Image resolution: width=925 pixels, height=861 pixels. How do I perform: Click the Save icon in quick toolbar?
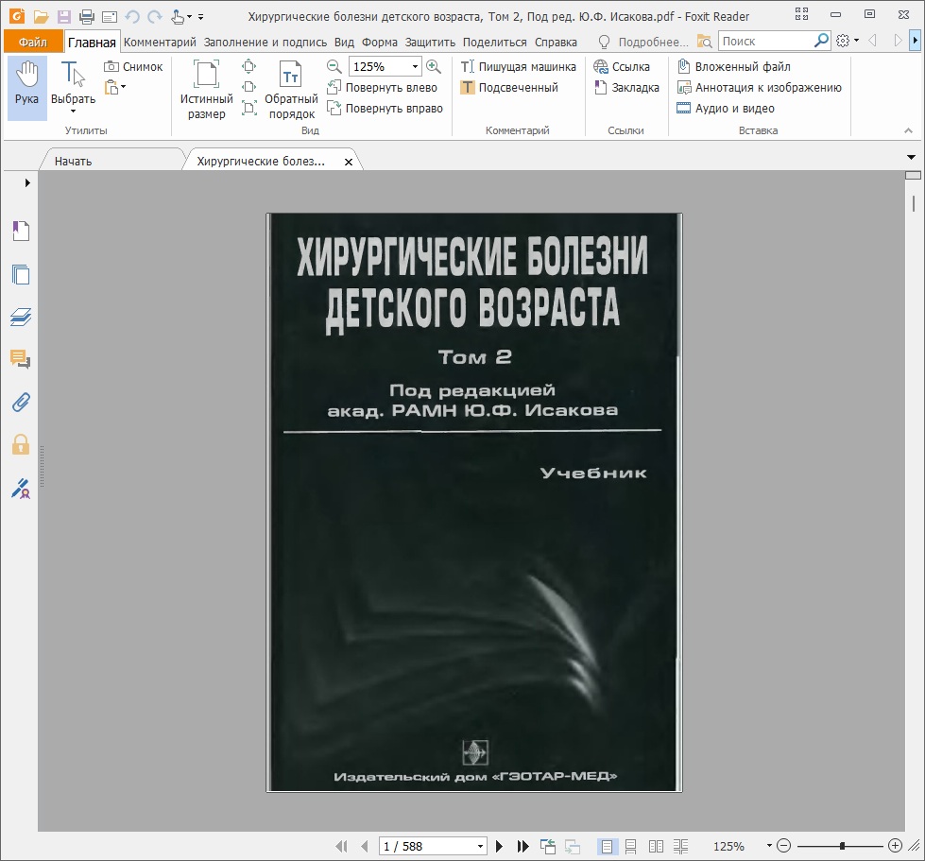(x=63, y=16)
